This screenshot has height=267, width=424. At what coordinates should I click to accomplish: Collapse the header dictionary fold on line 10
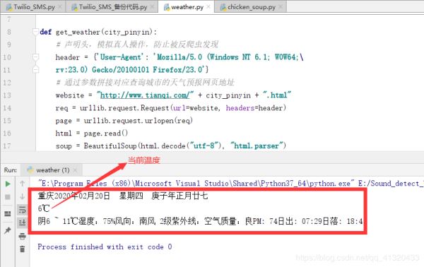tap(35, 57)
